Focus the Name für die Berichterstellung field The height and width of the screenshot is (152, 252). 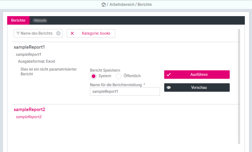125,92
